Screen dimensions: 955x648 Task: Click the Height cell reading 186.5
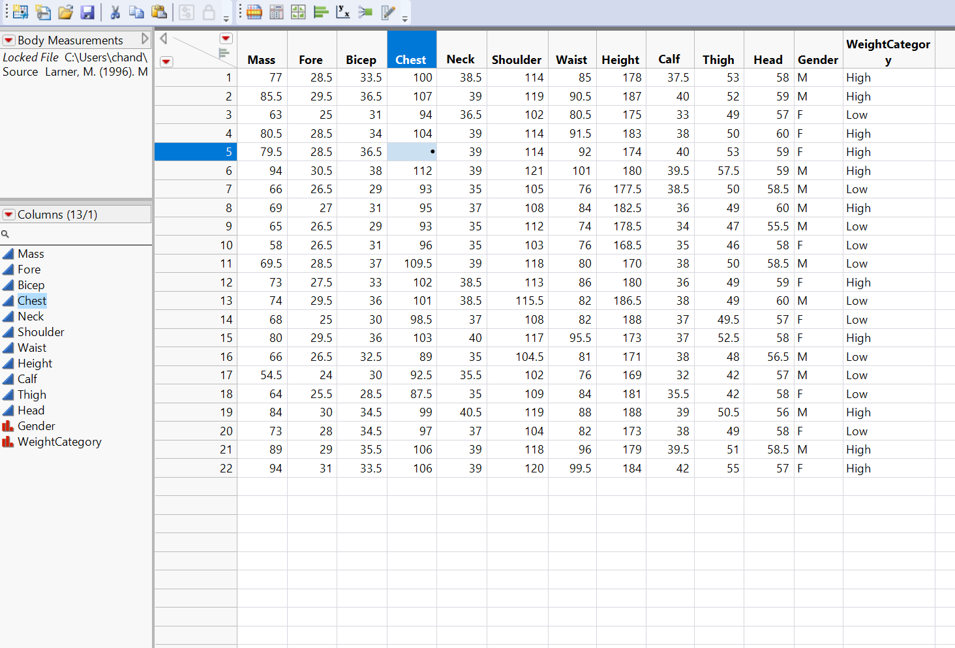[621, 301]
